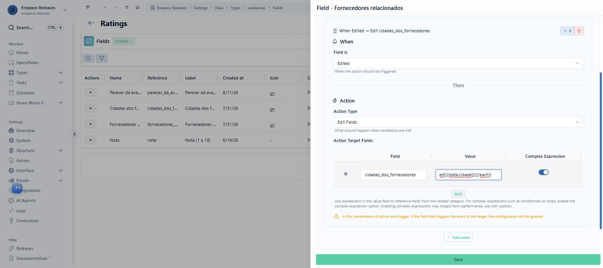603x268 pixels.
Task: Open the workspace switcher chevron
Action: coord(65,10)
